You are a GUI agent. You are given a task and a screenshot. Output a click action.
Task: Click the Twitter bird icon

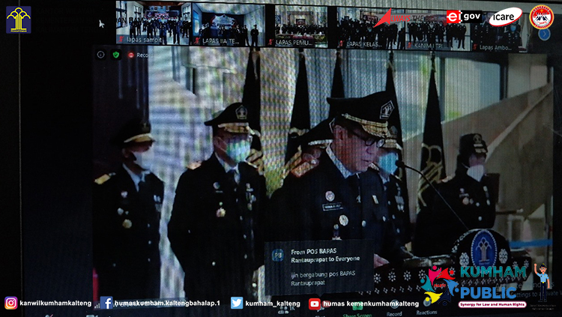(x=237, y=303)
